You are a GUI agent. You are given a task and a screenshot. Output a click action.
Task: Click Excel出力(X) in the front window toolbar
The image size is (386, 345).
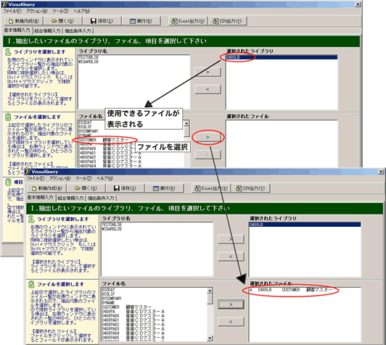(211, 188)
